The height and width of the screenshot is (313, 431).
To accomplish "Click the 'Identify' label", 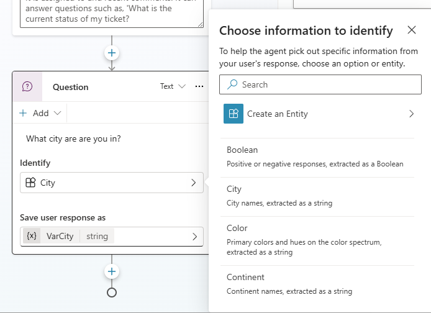I will coord(35,163).
